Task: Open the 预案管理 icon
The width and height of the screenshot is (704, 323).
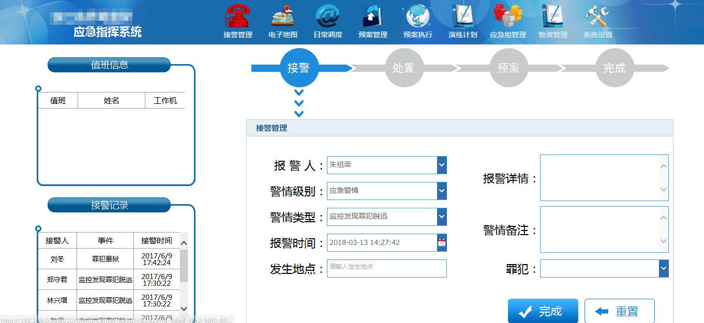Action: tap(372, 17)
